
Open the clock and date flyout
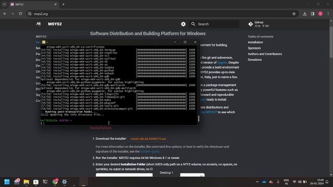317,182
